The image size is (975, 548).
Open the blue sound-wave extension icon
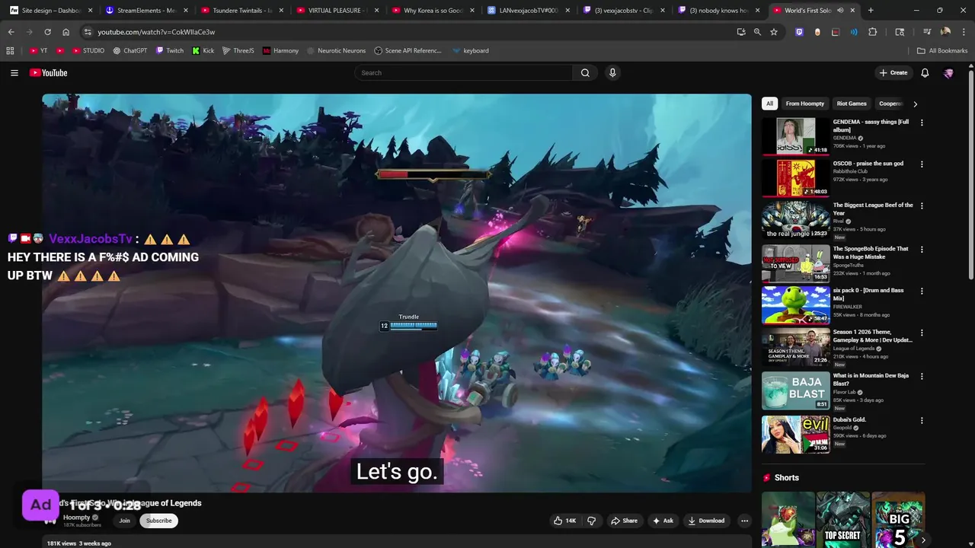tap(854, 32)
